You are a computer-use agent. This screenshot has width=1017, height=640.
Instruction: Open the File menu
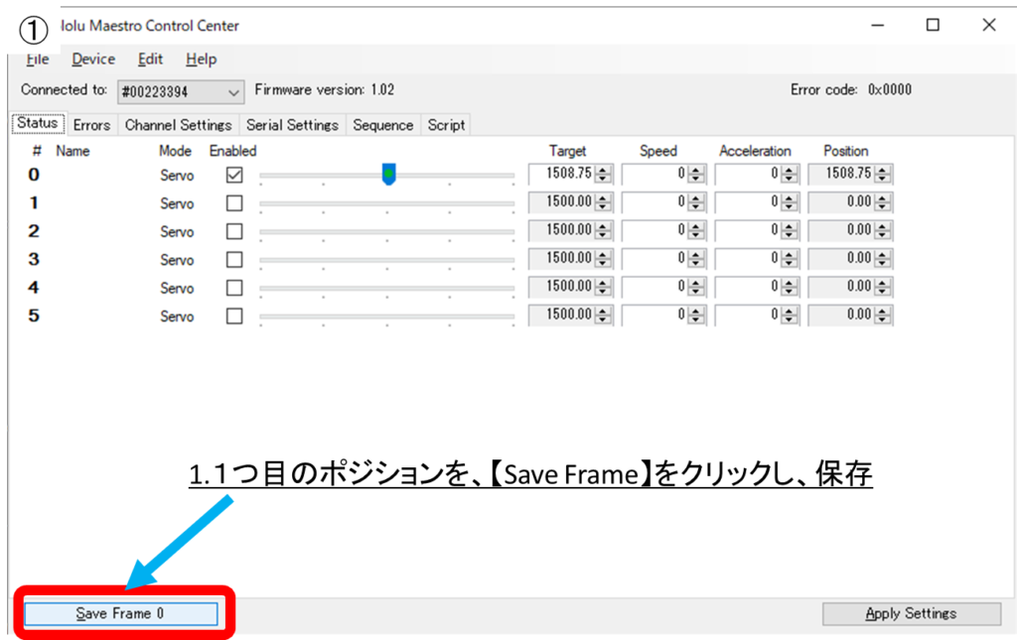(x=38, y=59)
